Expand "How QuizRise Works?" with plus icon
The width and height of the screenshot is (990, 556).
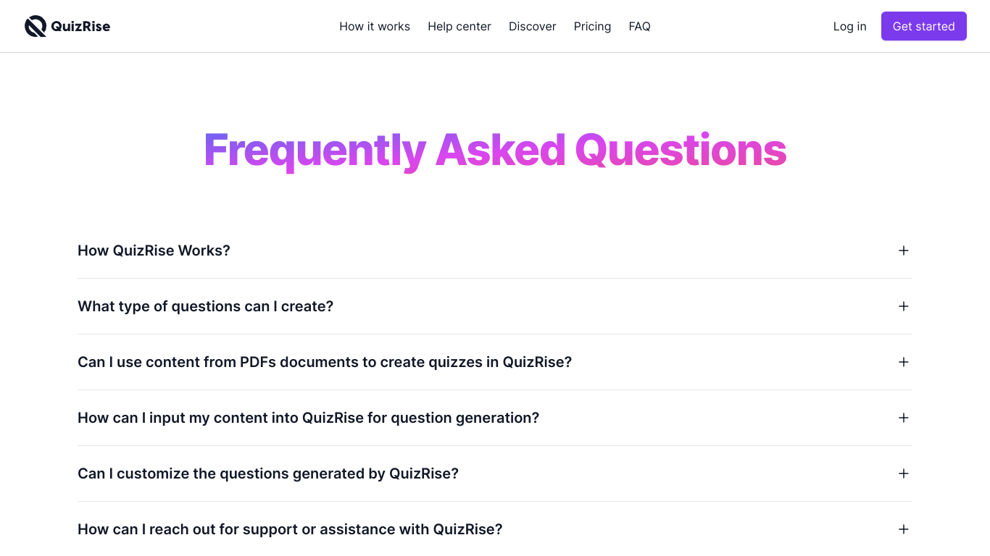904,250
